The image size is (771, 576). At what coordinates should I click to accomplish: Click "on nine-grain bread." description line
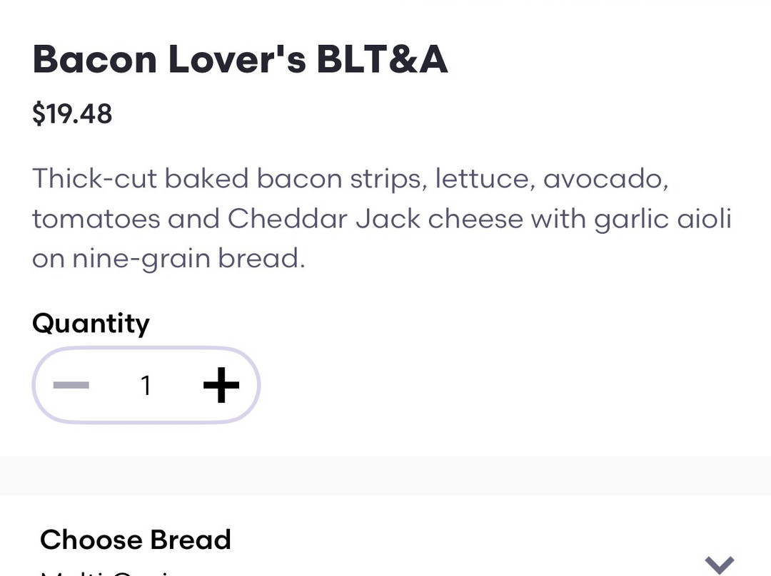pyautogui.click(x=168, y=258)
